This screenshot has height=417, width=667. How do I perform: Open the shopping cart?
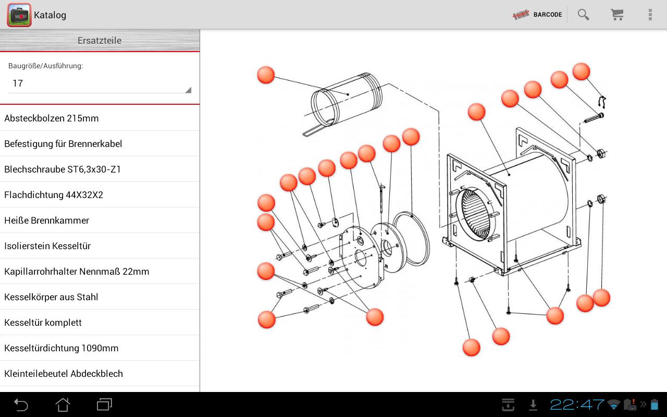click(617, 15)
